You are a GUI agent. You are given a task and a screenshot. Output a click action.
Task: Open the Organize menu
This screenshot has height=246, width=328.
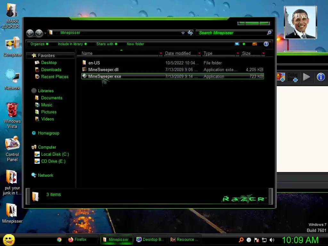click(x=39, y=44)
